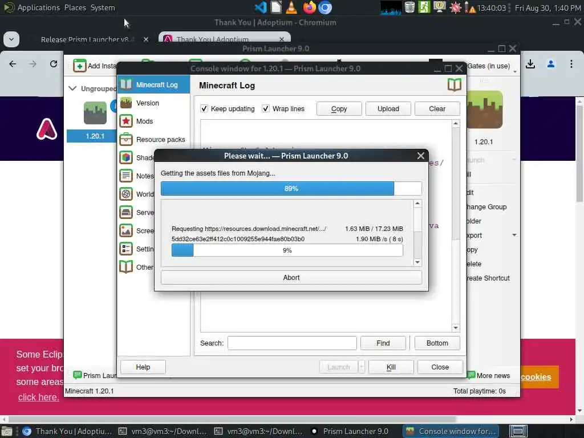584x438 pixels.
Task: Click the Prism Launcher news icon
Action: pyautogui.click(x=78, y=375)
